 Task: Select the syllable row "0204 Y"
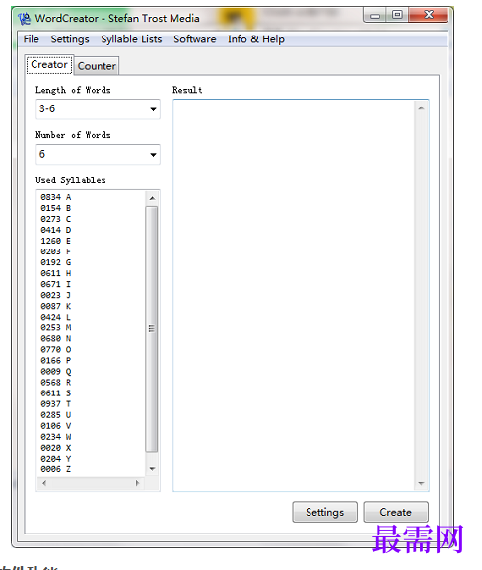56,459
